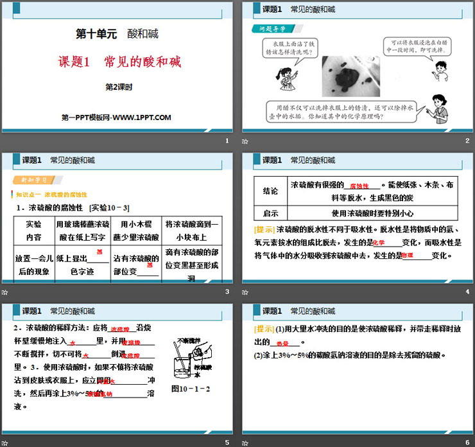475x447 pixels.
Task: Click the 课题1 header on slide 5
Action: pos(32,311)
